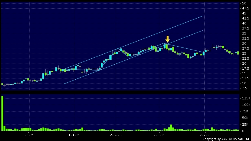Screen dimensions: 251x141
Task: Select the 7.5 price axis label
Action: (245, 88)
